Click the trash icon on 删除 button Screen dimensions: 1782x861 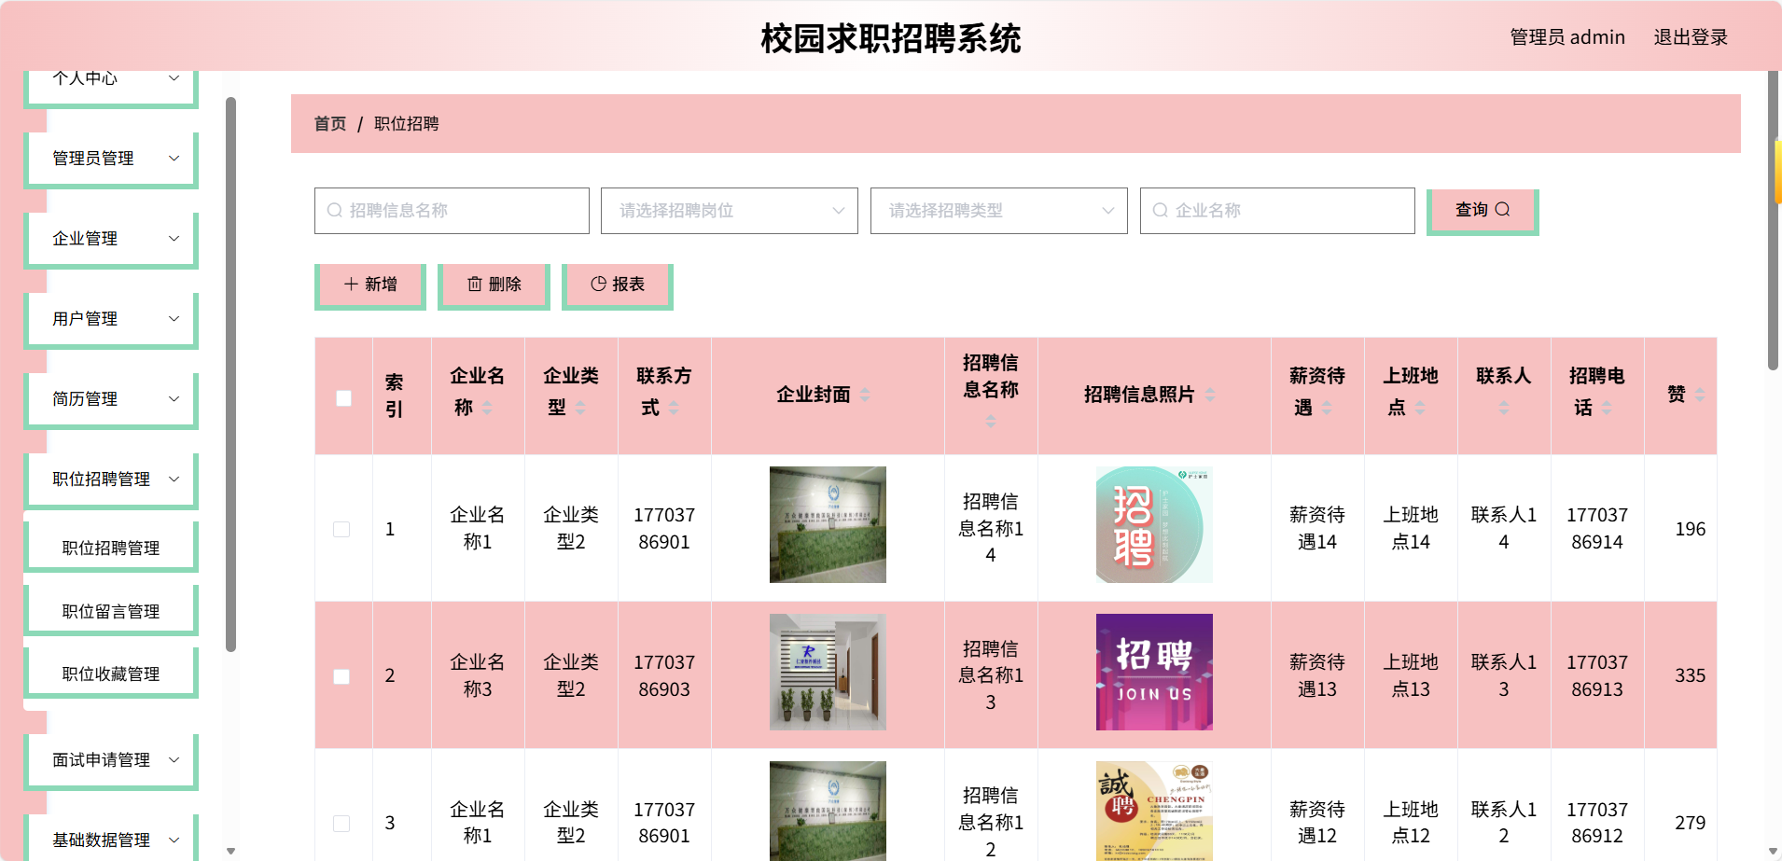pyautogui.click(x=475, y=284)
